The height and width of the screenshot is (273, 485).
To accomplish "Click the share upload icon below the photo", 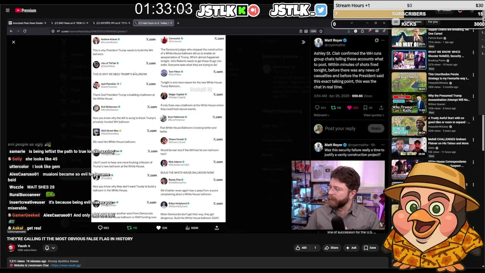I will [x=217, y=228].
